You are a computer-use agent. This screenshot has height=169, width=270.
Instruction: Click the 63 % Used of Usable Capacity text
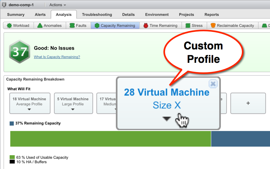pos(42,157)
